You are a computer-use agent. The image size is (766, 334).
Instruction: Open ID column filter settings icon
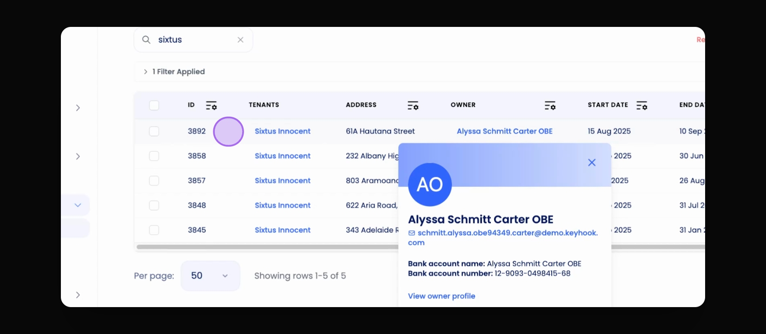coord(211,105)
